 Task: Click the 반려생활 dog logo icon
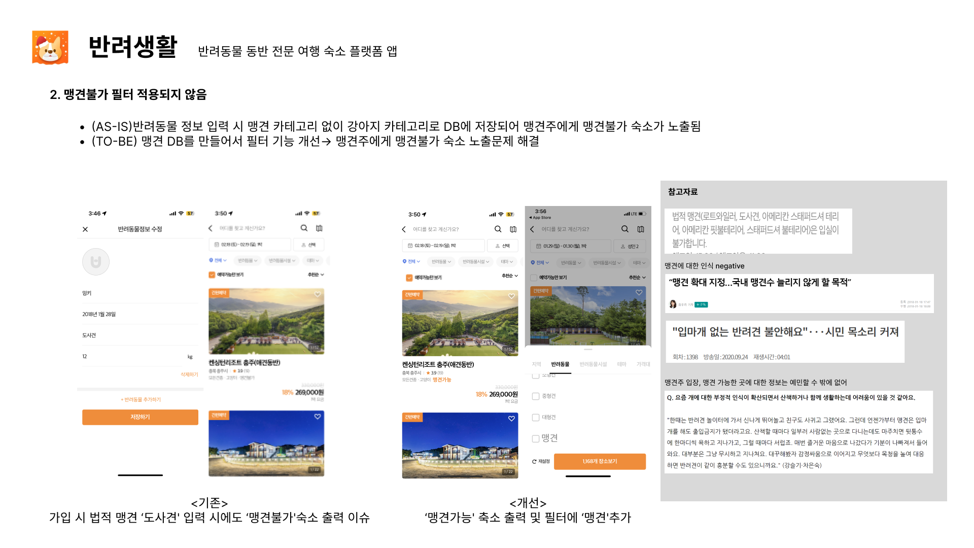[x=50, y=48]
